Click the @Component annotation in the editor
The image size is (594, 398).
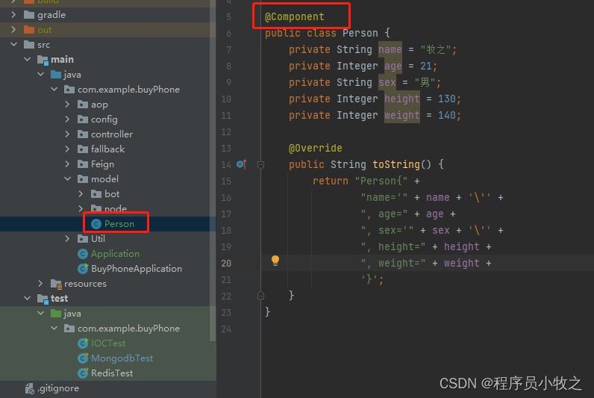pyautogui.click(x=294, y=16)
